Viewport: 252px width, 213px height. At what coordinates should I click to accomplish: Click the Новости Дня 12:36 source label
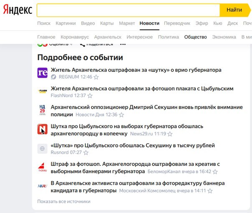coord(96,114)
